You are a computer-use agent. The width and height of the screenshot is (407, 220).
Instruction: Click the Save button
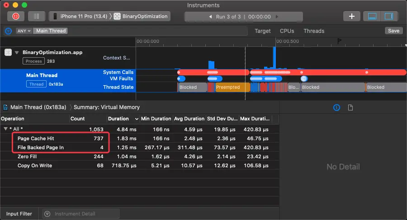[x=393, y=31]
